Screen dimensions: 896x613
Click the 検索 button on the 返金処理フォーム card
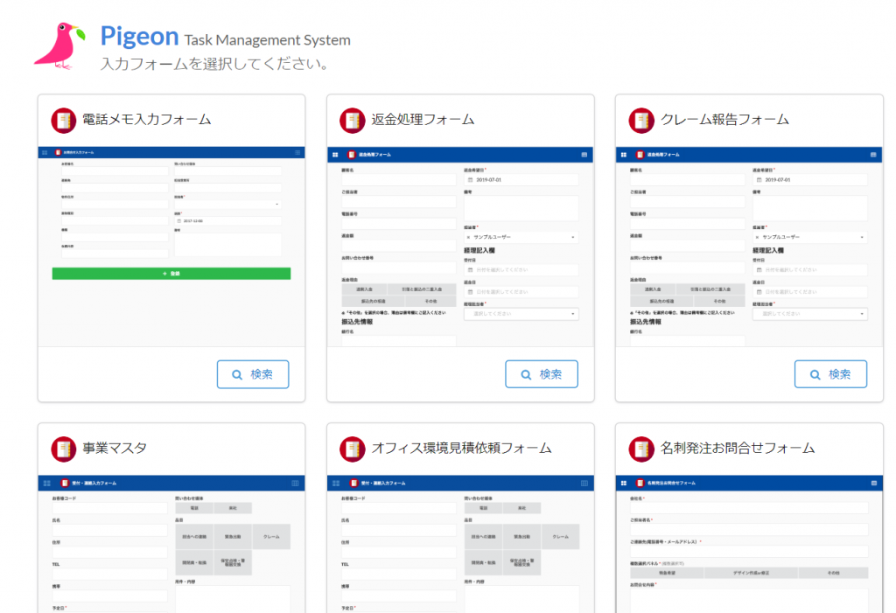click(x=541, y=374)
